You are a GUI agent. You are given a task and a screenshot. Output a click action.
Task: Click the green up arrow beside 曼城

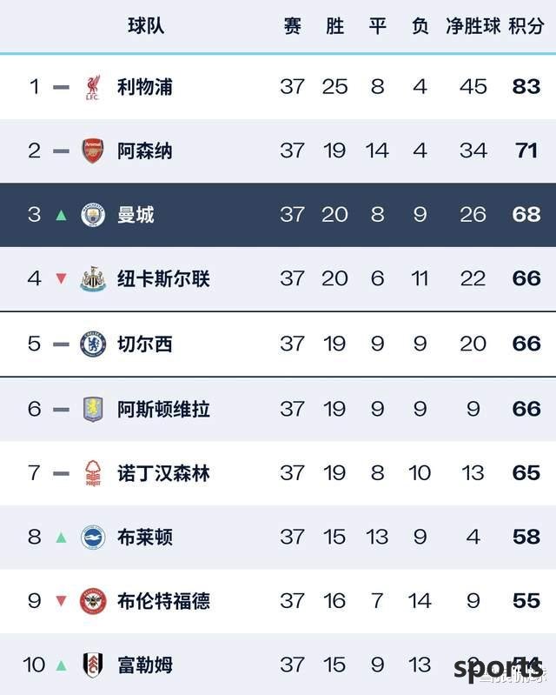coord(61,216)
